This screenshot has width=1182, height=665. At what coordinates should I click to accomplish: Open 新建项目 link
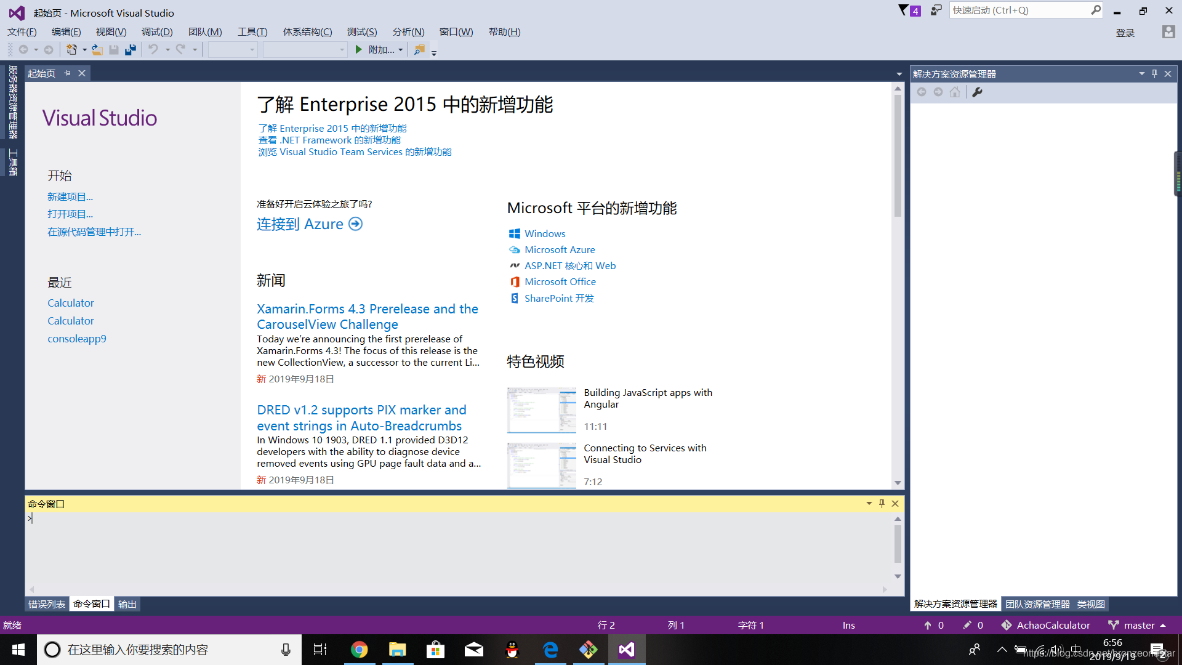[69, 196]
